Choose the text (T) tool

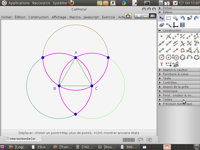point(161,64)
